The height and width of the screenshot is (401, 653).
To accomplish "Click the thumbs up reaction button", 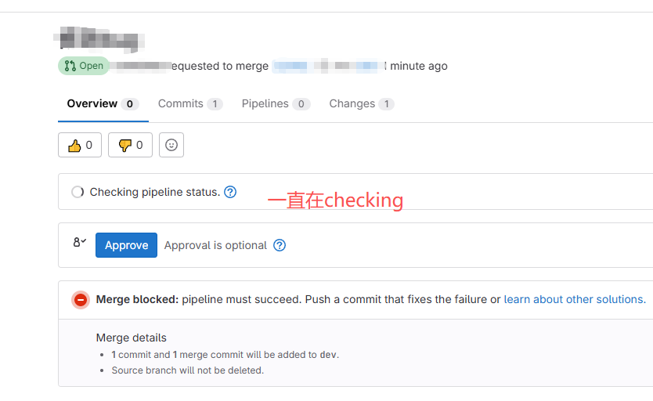I will pyautogui.click(x=80, y=145).
